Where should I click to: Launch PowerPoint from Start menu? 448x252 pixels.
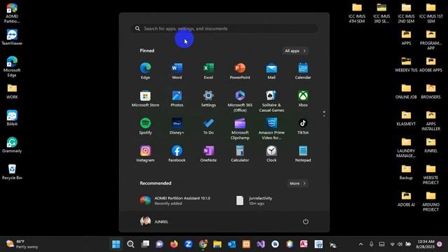pos(240,71)
